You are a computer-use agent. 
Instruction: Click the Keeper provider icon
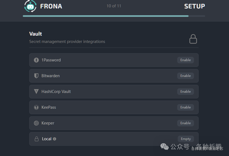(x=36, y=123)
